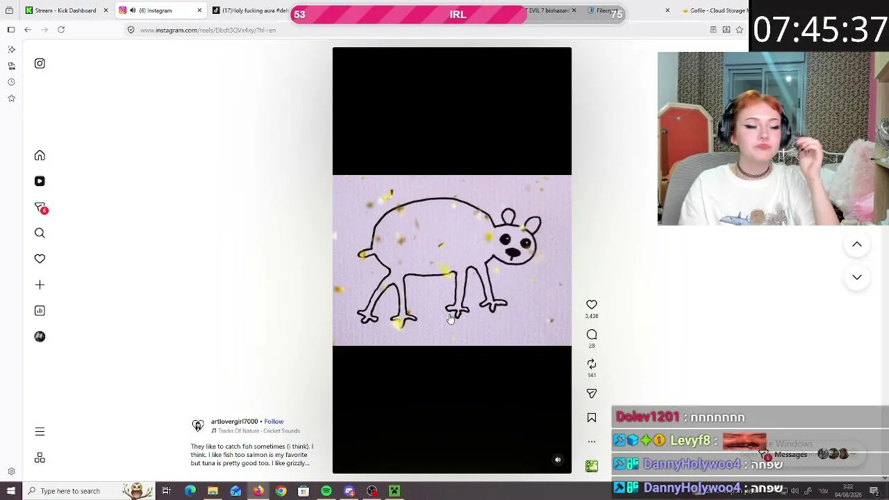Open browser sidebar settings gear
889x500 pixels.
tap(11, 472)
